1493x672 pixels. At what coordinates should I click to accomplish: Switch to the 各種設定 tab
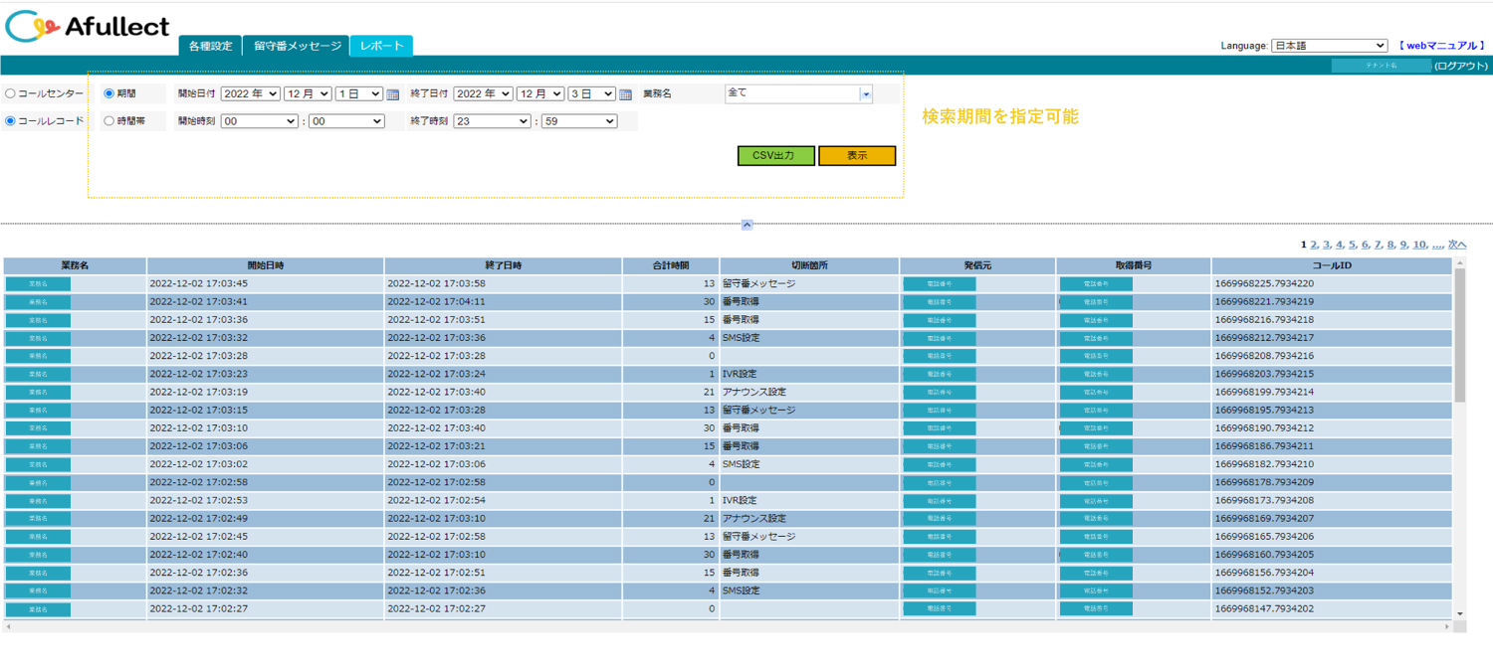tap(210, 46)
